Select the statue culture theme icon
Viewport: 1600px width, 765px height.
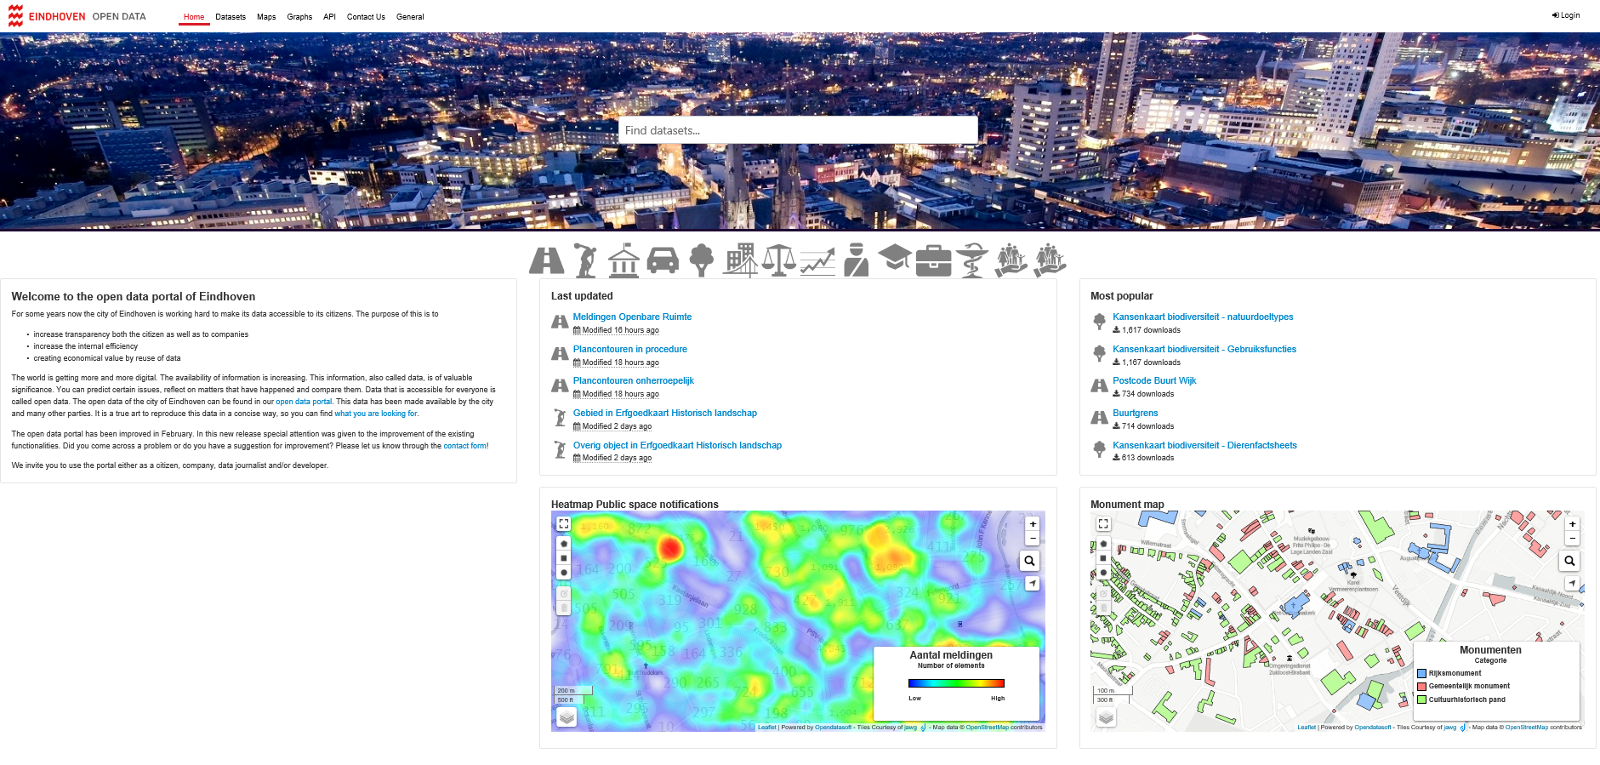[x=585, y=260]
